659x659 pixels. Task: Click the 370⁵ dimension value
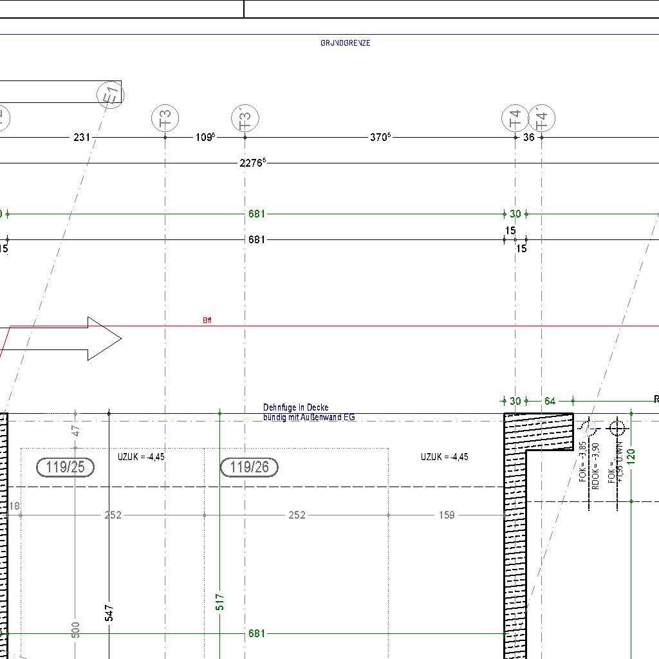coord(380,137)
